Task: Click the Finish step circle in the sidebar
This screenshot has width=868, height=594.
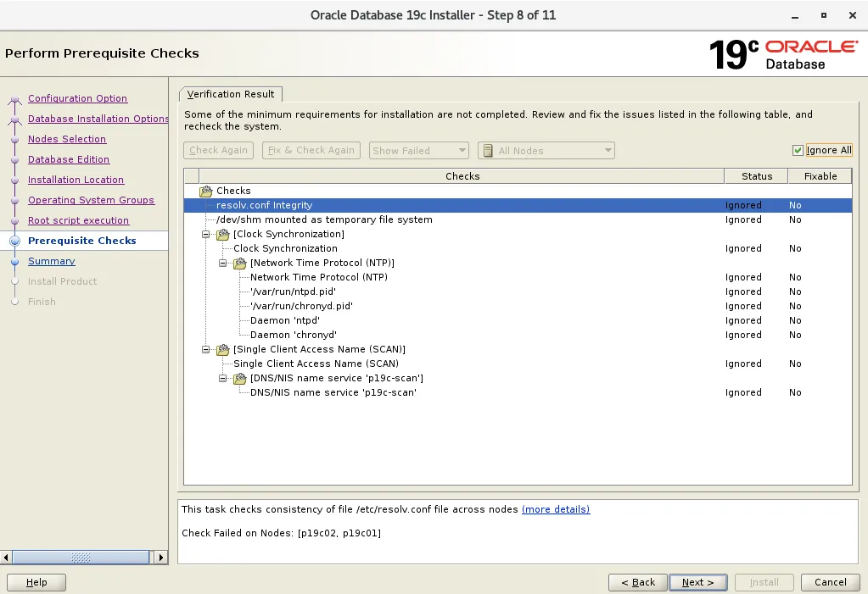Action: coord(15,302)
